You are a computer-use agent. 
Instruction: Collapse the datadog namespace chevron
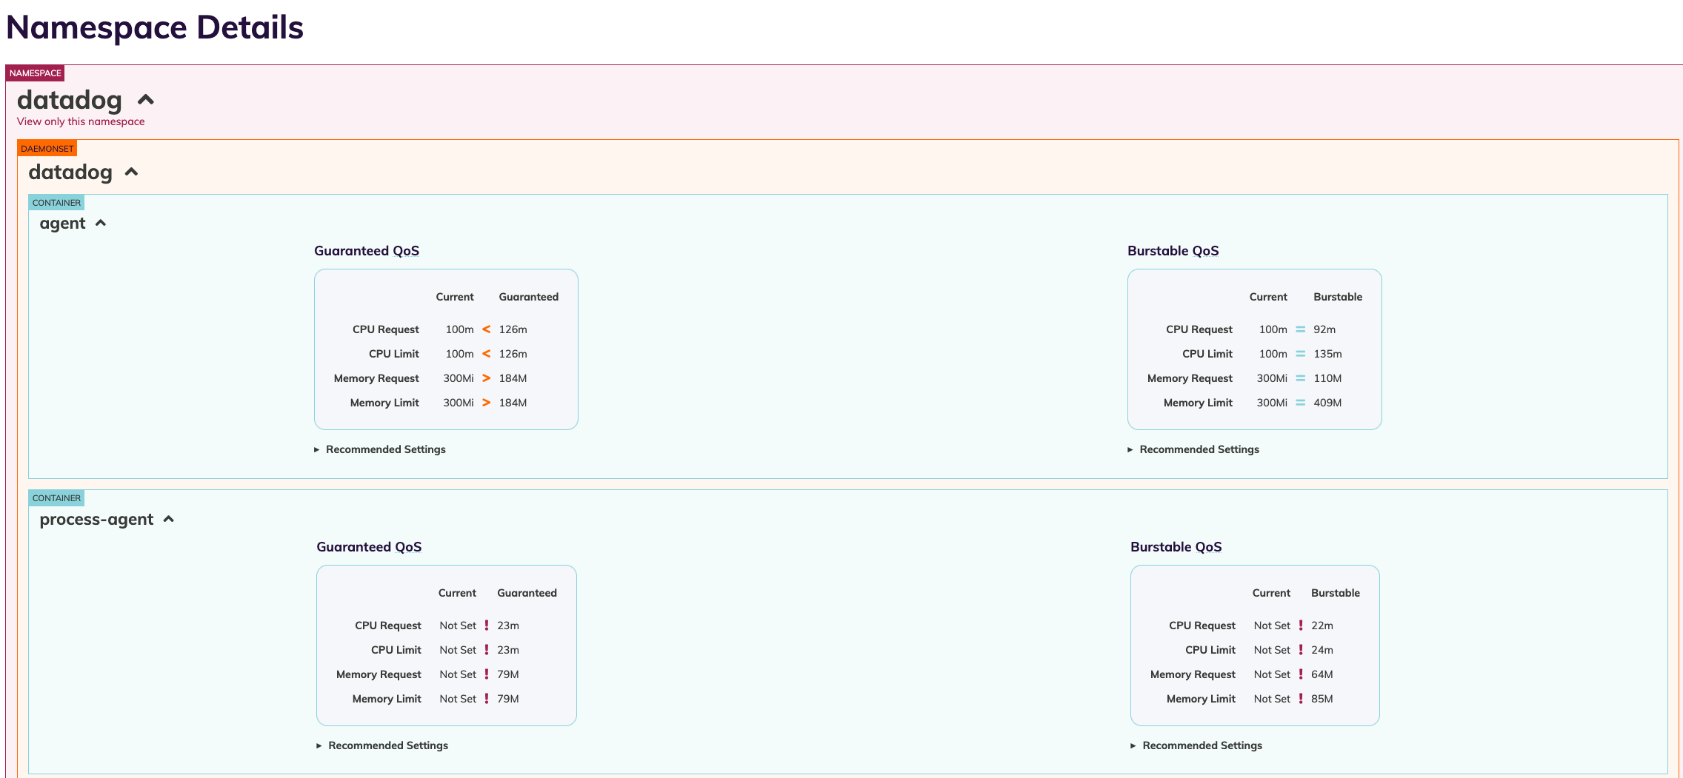[x=146, y=100]
